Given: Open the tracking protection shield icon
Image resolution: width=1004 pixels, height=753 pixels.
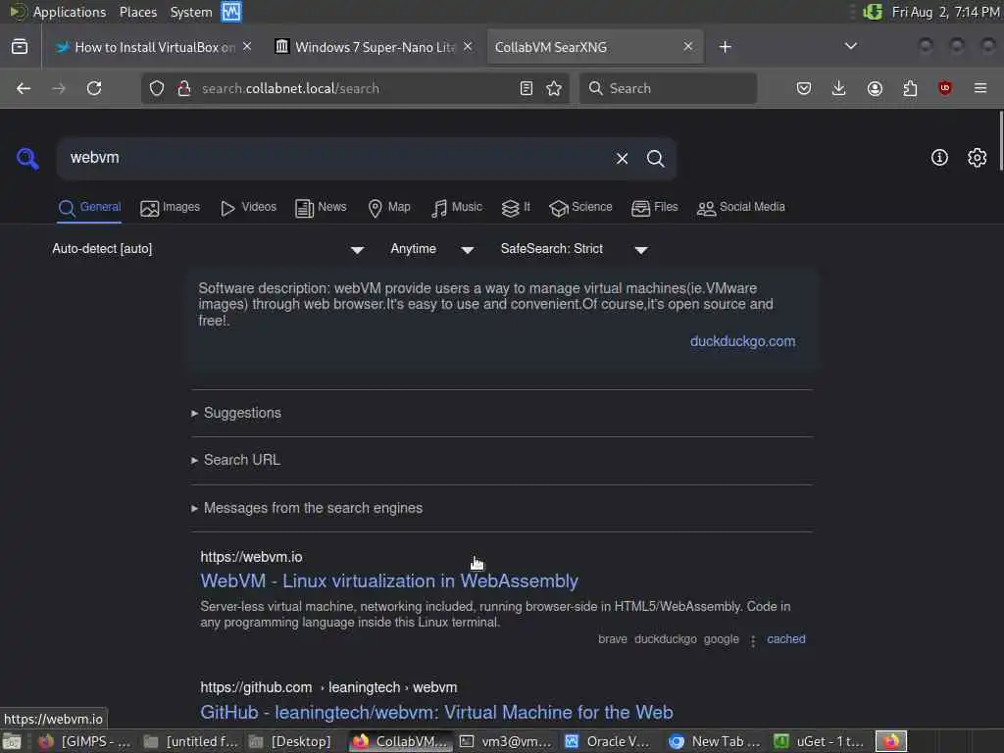Looking at the screenshot, I should (x=157, y=88).
